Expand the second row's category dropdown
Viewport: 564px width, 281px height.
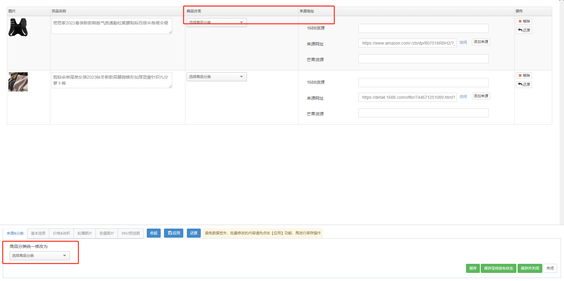pos(216,77)
